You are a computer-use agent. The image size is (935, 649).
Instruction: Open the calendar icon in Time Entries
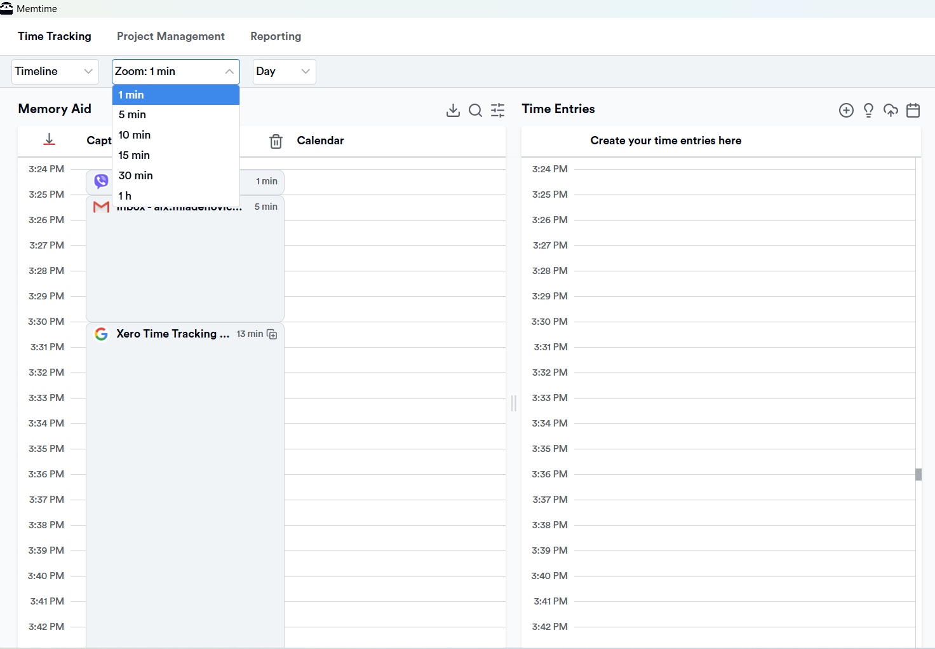(913, 110)
